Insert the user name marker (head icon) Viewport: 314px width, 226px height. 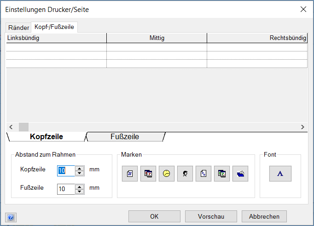point(185,174)
